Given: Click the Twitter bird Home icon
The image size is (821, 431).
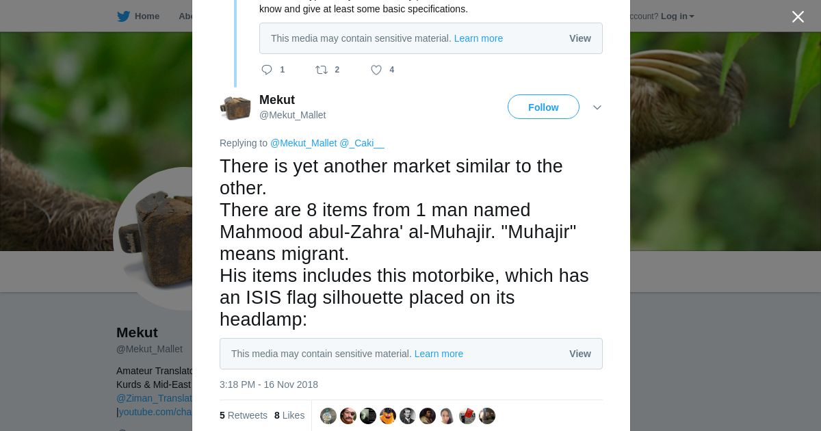Looking at the screenshot, I should (x=124, y=16).
